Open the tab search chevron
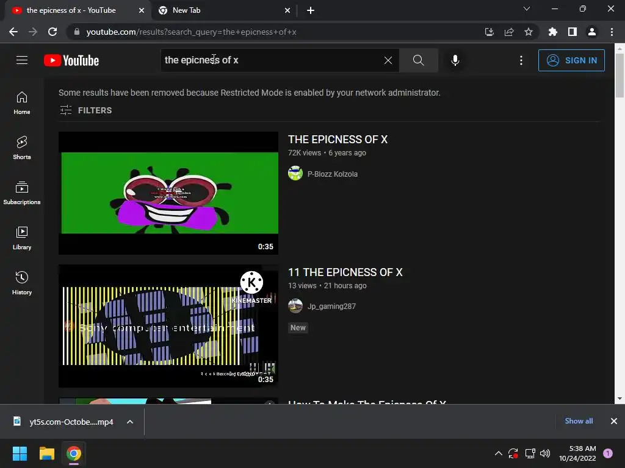The width and height of the screenshot is (625, 468). click(x=527, y=9)
